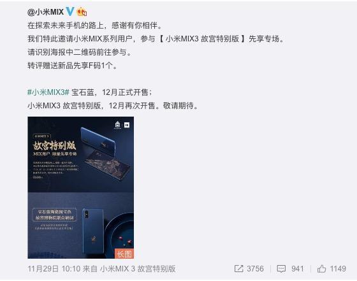This screenshot has height=281, width=357.
Task: Select the like count 1149
Action: [x=338, y=269]
